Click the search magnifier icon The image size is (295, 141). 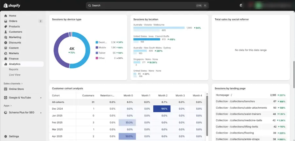point(89,6)
